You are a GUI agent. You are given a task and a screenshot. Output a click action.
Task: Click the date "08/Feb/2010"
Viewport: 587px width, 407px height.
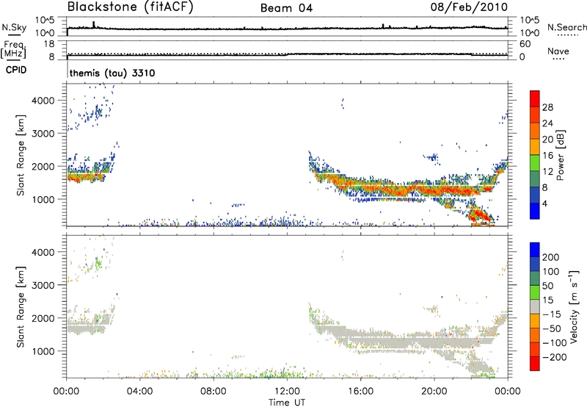(469, 7)
